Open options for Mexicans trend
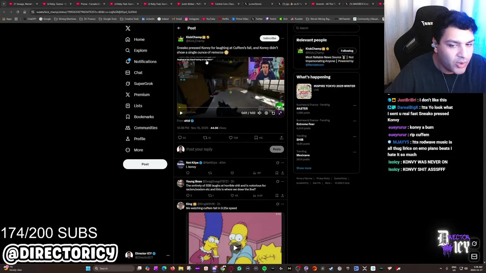 point(355,152)
